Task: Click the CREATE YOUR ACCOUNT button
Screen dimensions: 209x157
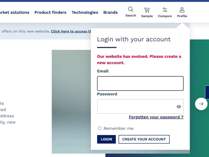Action: coord(144,139)
